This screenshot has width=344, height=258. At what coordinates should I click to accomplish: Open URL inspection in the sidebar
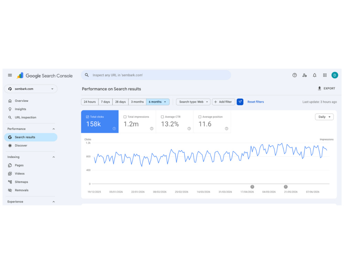pyautogui.click(x=31, y=117)
